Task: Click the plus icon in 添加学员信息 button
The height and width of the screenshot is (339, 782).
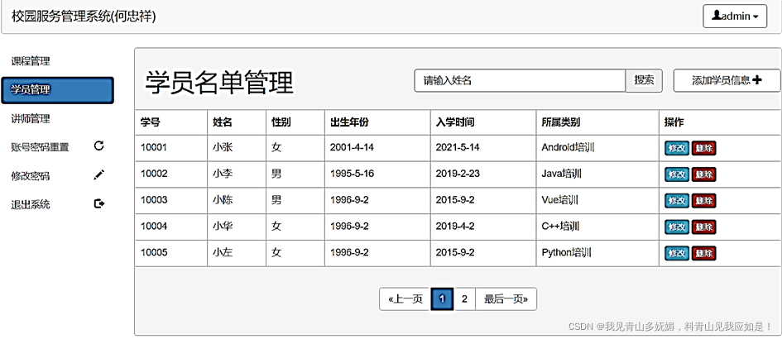Action: (x=757, y=79)
